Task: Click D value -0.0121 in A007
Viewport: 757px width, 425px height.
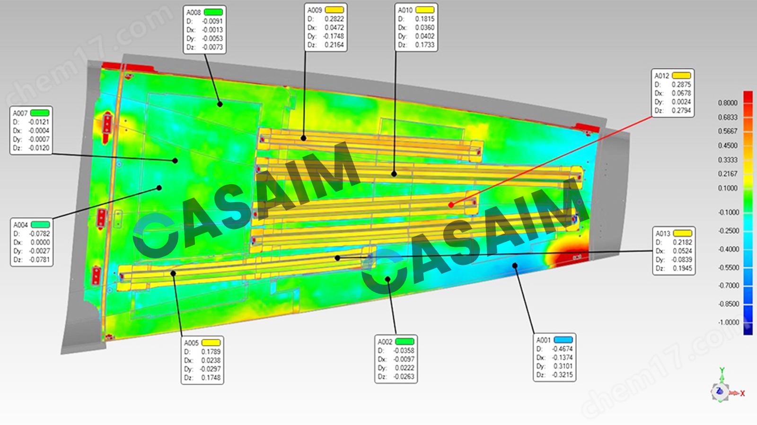Action: pyautogui.click(x=39, y=122)
